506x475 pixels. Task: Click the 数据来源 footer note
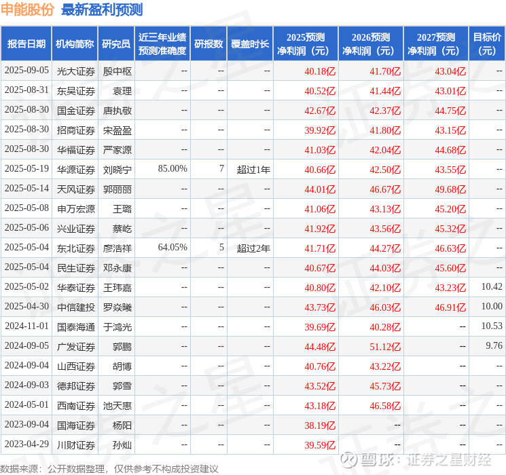(x=109, y=468)
